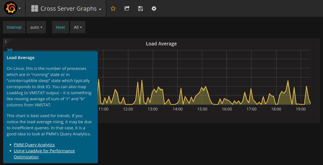Open dashboard settings gear icon
The width and height of the screenshot is (323, 165).
click(154, 9)
